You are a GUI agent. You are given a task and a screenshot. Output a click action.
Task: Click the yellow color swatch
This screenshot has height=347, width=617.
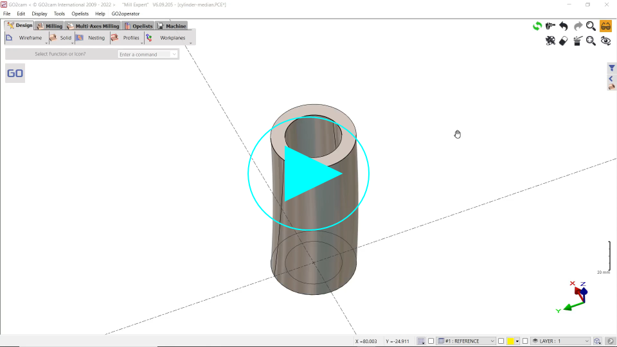[x=510, y=341]
